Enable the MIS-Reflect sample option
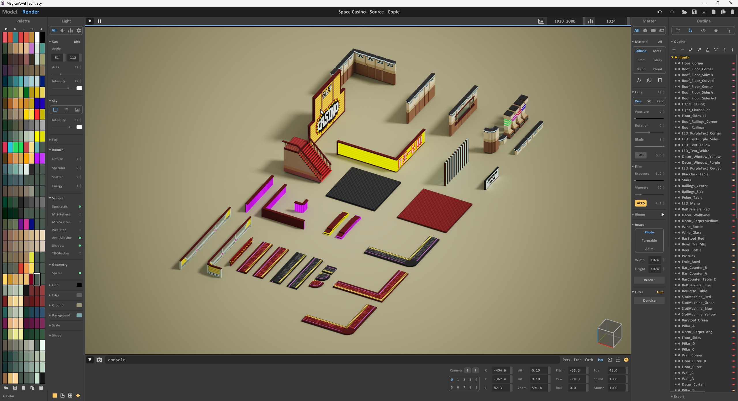738x401 pixels. pyautogui.click(x=80, y=214)
